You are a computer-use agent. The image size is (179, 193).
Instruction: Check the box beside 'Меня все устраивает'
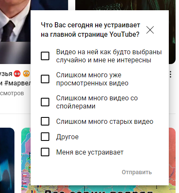pyautogui.click(x=45, y=152)
